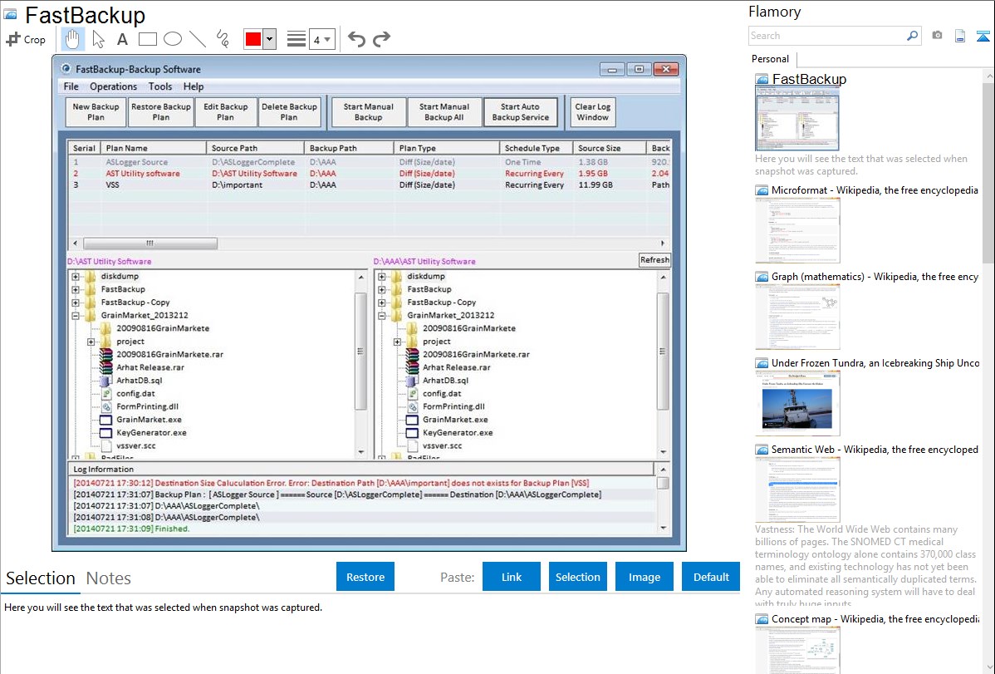995x674 pixels.
Task: Click the icon beside Semantic Web title
Action: (762, 449)
